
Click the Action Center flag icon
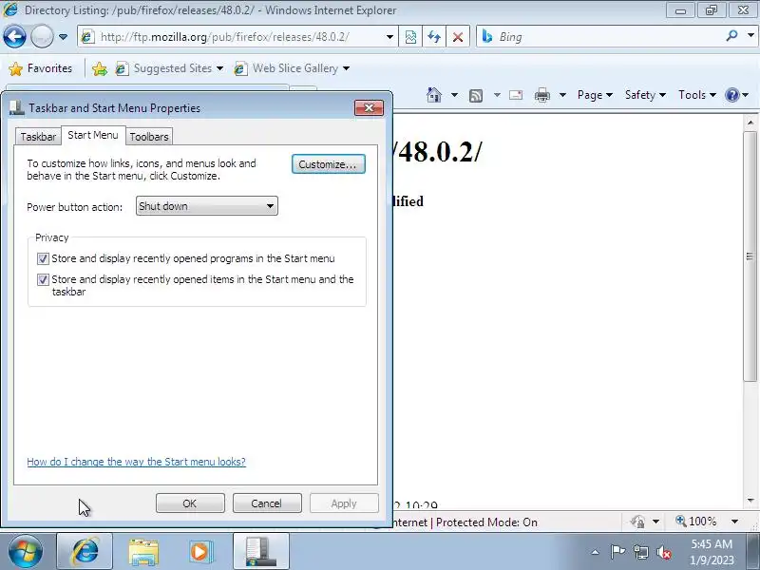(617, 552)
